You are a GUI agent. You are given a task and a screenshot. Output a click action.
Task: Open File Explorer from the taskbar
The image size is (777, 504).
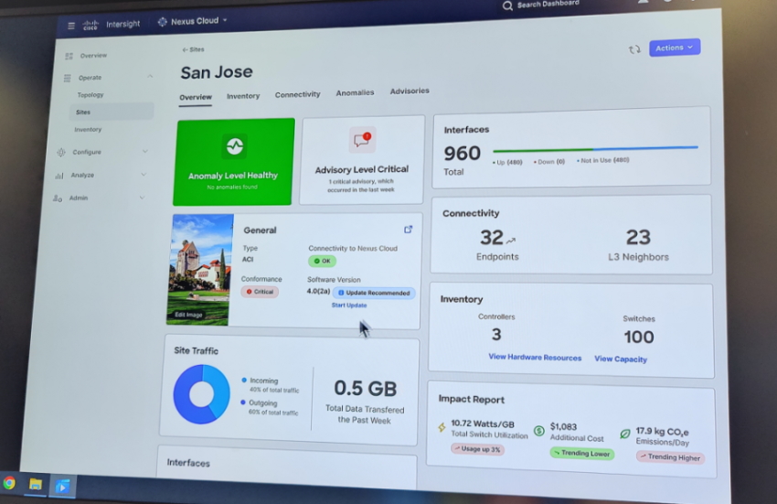point(35,484)
